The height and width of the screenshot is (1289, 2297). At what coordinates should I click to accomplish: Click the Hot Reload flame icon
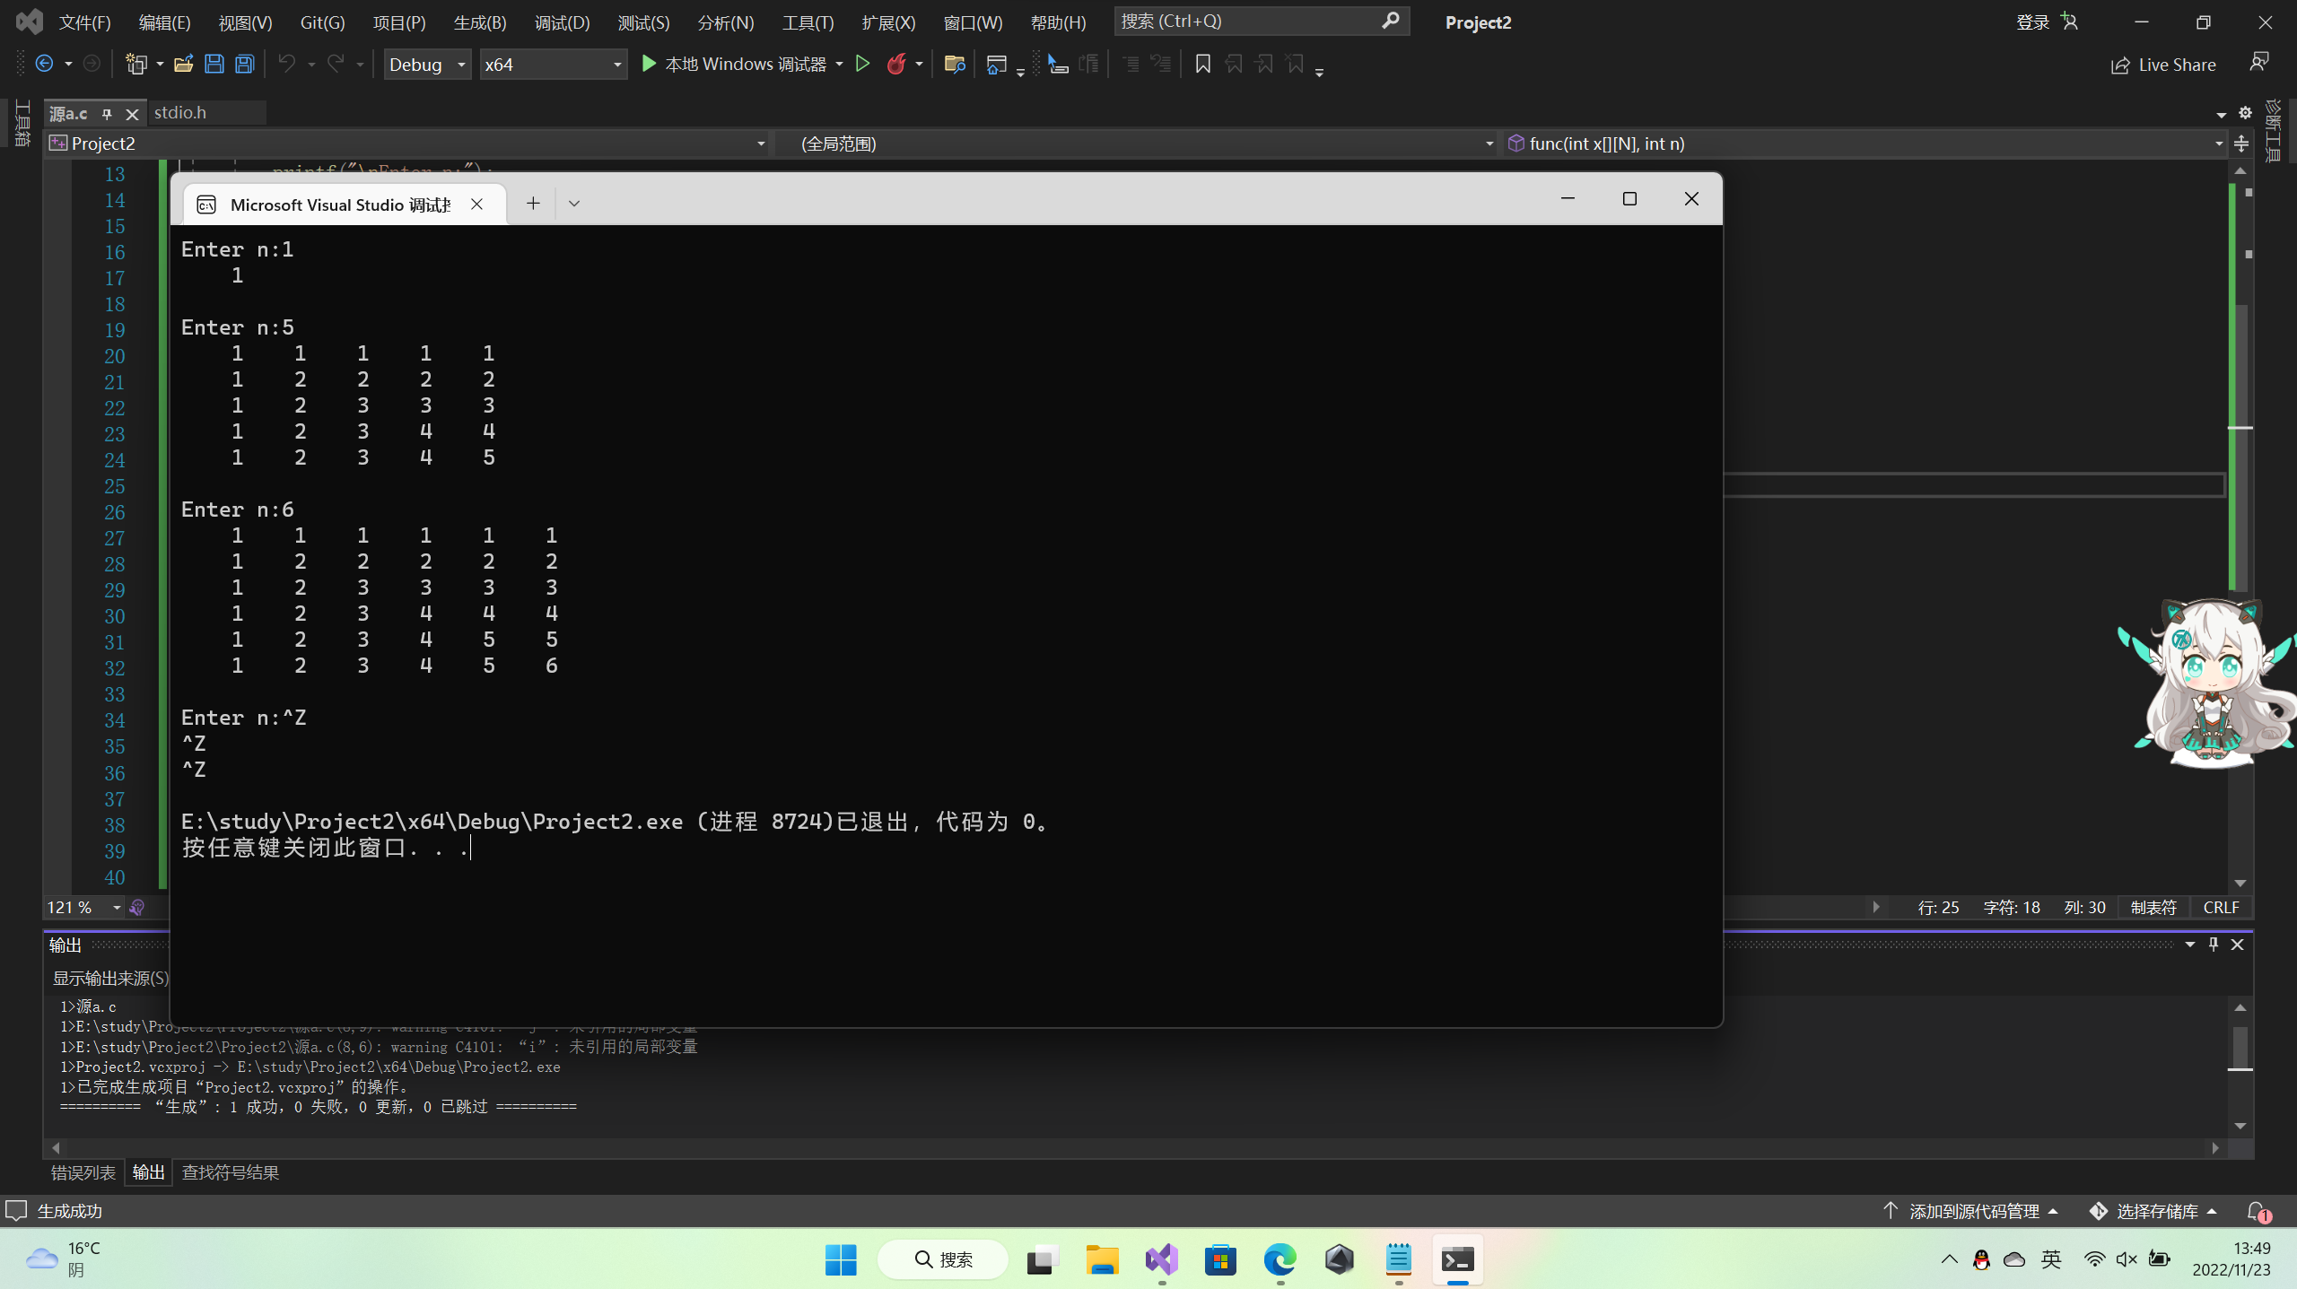895,64
